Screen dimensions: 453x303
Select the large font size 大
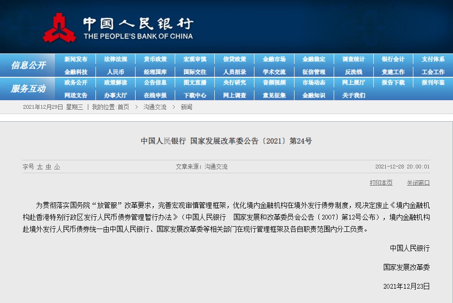tap(40, 167)
